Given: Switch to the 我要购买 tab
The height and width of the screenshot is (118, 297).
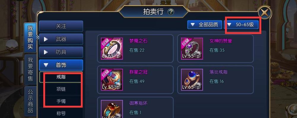Looking at the screenshot, I should tap(30, 38).
